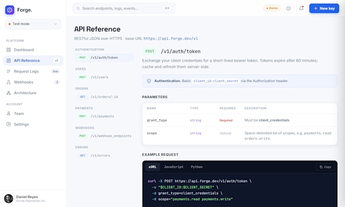This screenshot has height=207, width=345.
Task: Click Daniel Reyes profile avatar
Action: pyautogui.click(x=9, y=198)
